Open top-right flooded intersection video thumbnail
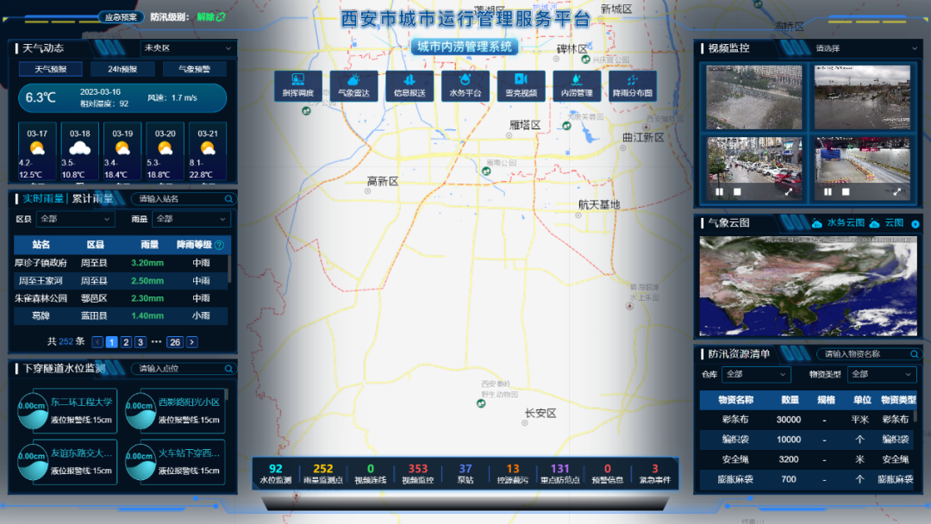This screenshot has width=931, height=524. 862,97
